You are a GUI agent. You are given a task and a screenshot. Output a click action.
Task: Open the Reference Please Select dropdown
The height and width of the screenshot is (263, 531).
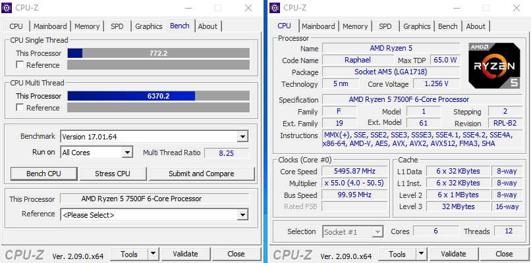242,215
